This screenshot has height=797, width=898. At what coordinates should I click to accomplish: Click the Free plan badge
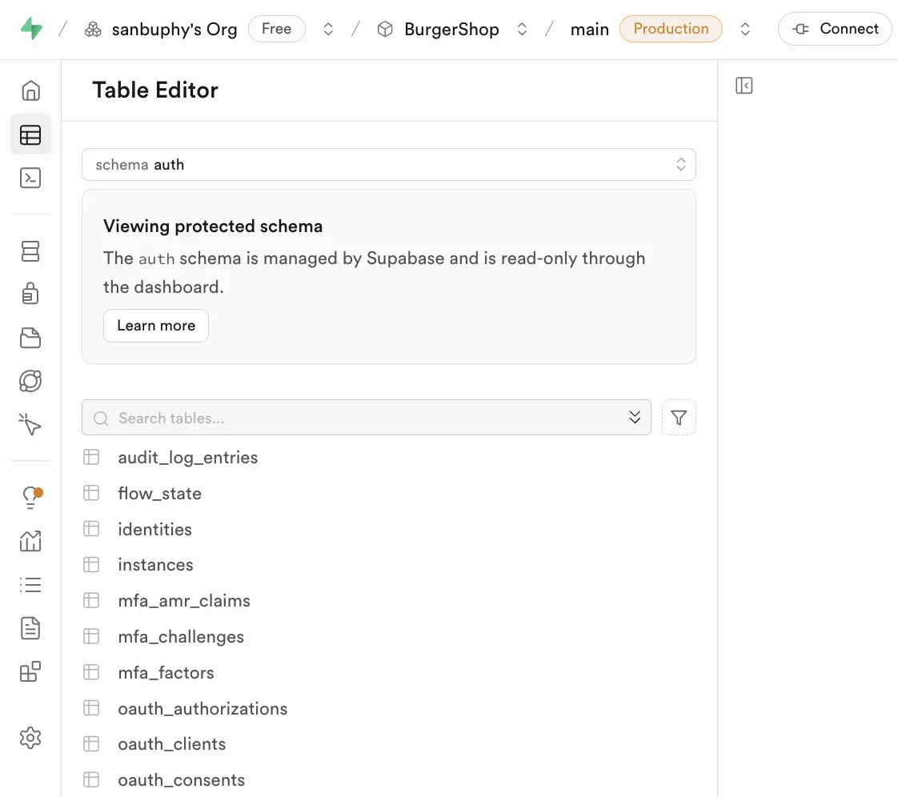click(277, 29)
